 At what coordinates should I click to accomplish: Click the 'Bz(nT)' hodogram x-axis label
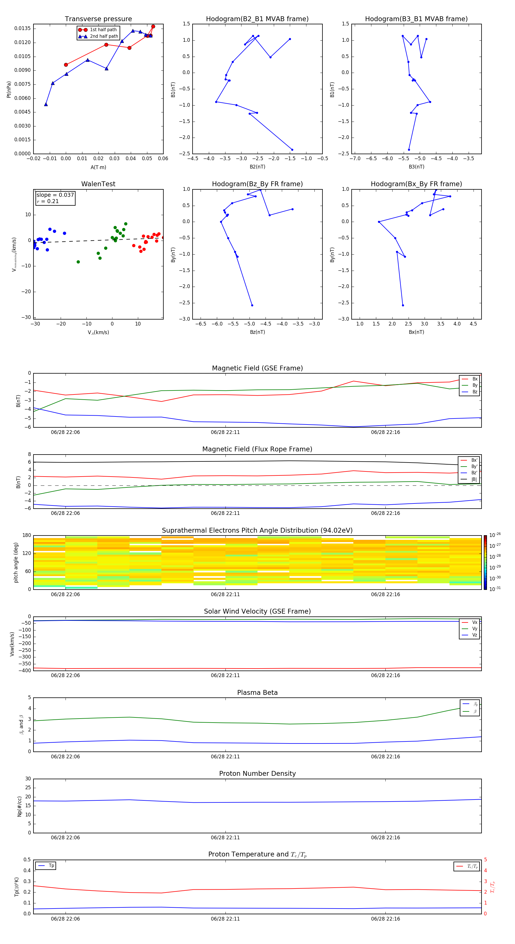257,332
